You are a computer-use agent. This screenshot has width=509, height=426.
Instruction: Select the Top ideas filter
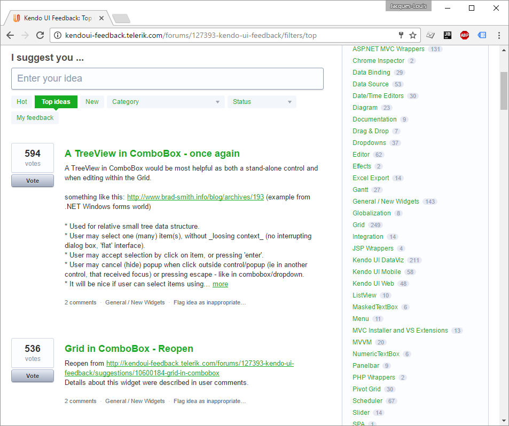pos(56,102)
